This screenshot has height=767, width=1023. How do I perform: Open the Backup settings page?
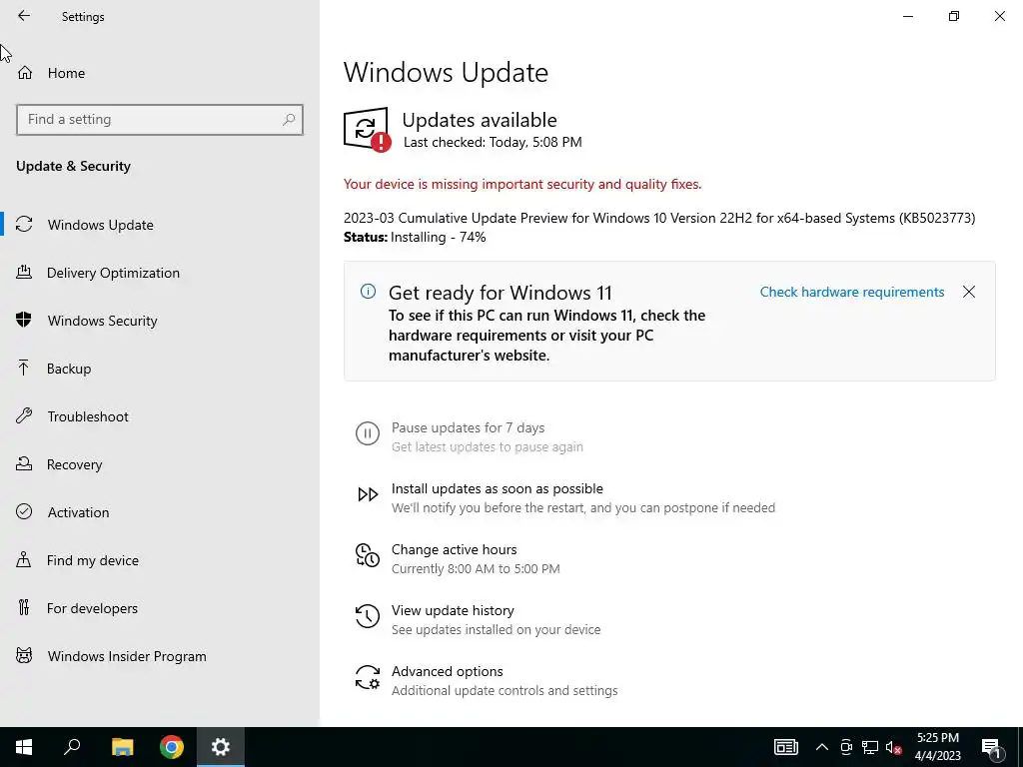160,369
